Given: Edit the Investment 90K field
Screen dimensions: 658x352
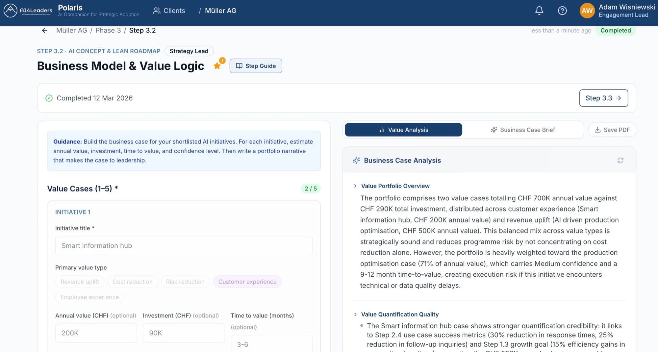Looking at the screenshot, I should click(184, 333).
